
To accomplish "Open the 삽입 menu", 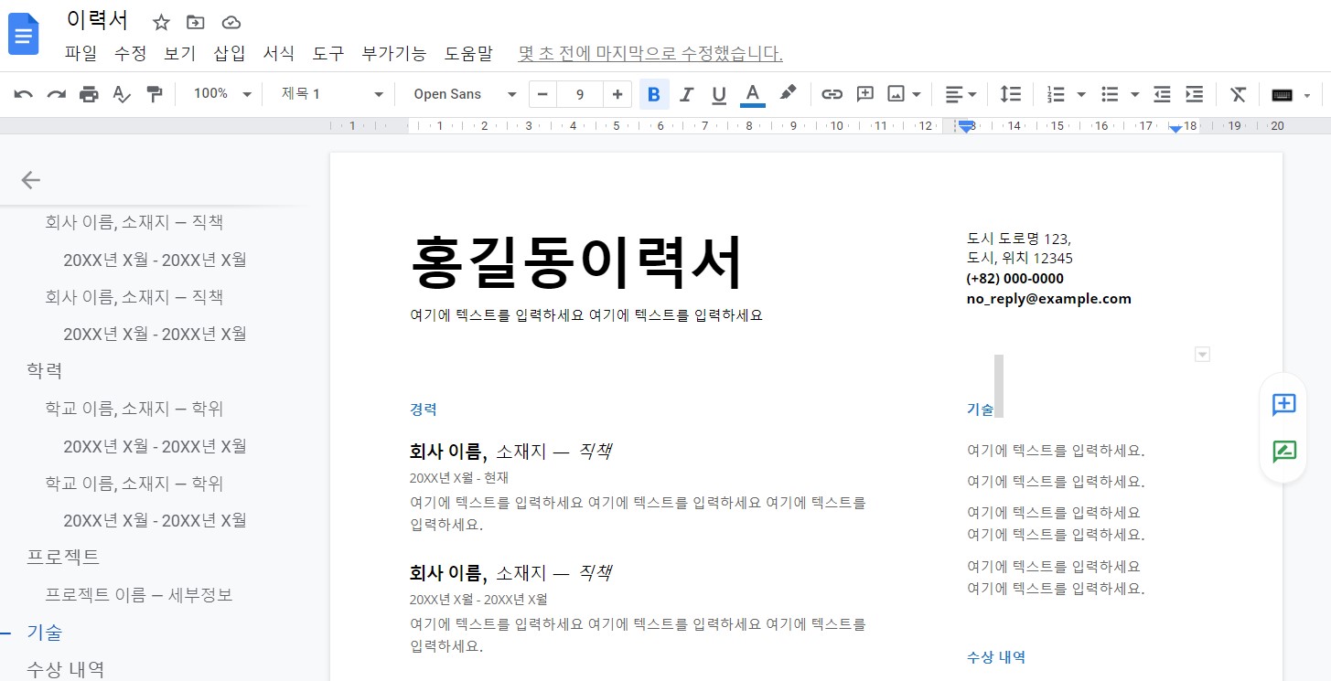I will (x=229, y=53).
